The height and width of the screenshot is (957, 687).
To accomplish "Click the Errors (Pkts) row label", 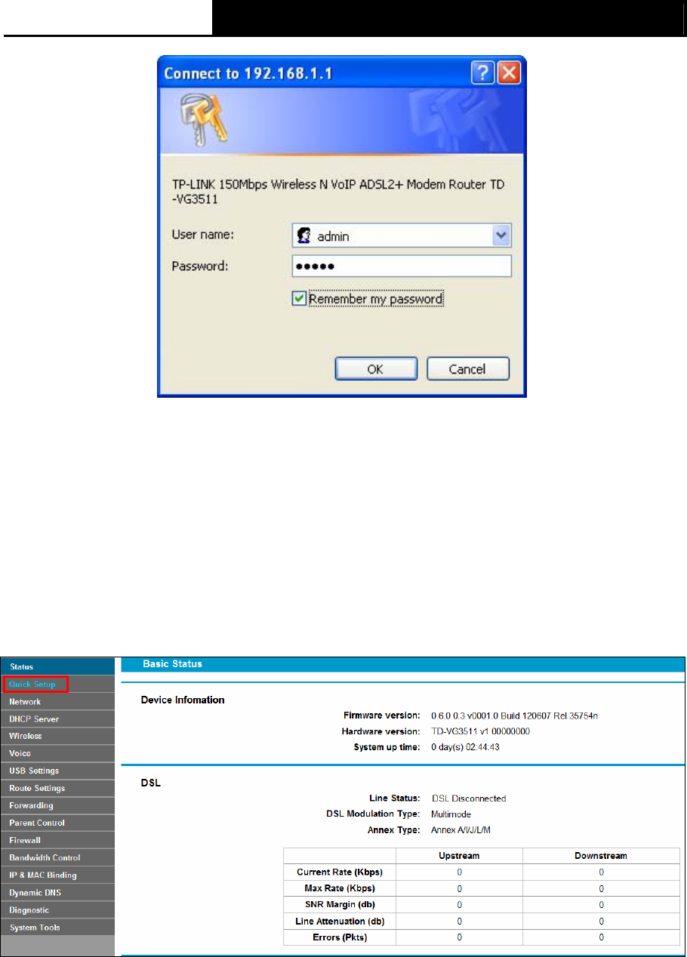I will click(x=340, y=937).
